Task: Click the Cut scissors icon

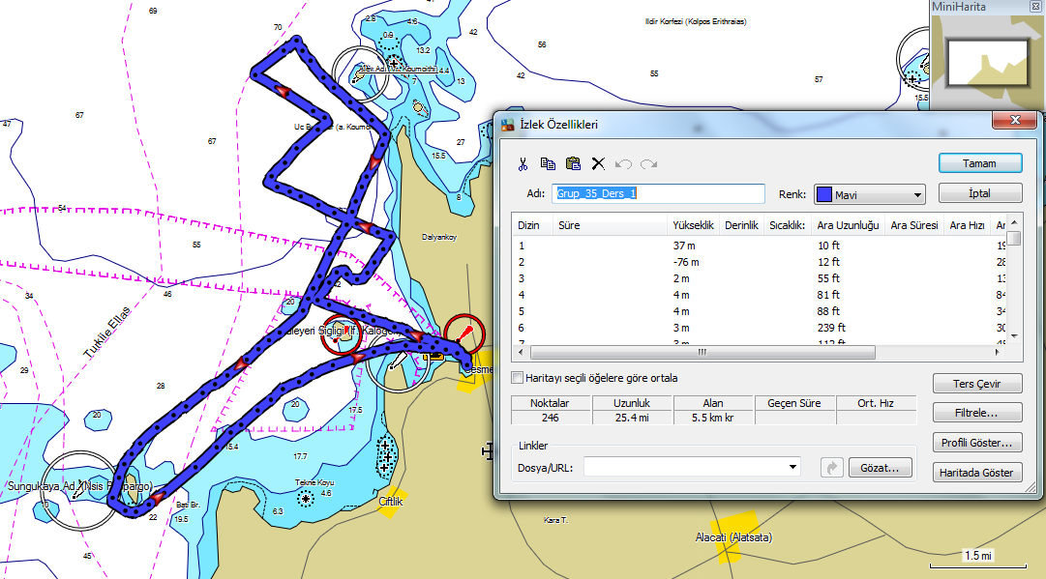Action: pyautogui.click(x=523, y=164)
